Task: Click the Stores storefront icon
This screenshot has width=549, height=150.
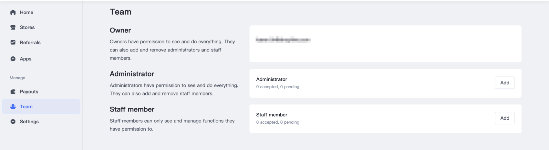Action: point(13,27)
